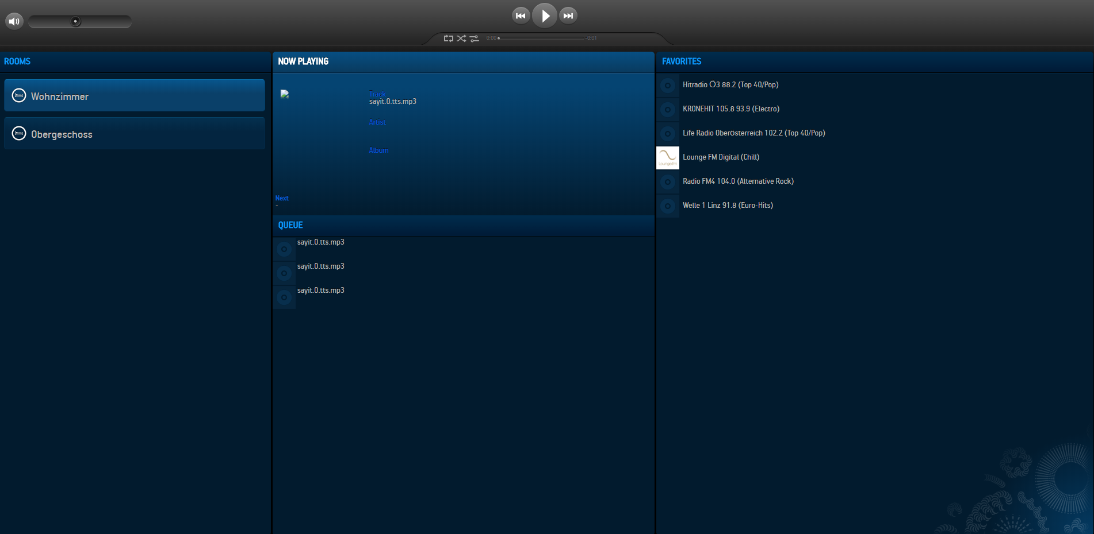Select the Wohnzimmer room

[x=135, y=96]
